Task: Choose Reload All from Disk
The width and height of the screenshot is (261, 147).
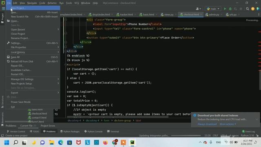Action: [x=33, y=61]
